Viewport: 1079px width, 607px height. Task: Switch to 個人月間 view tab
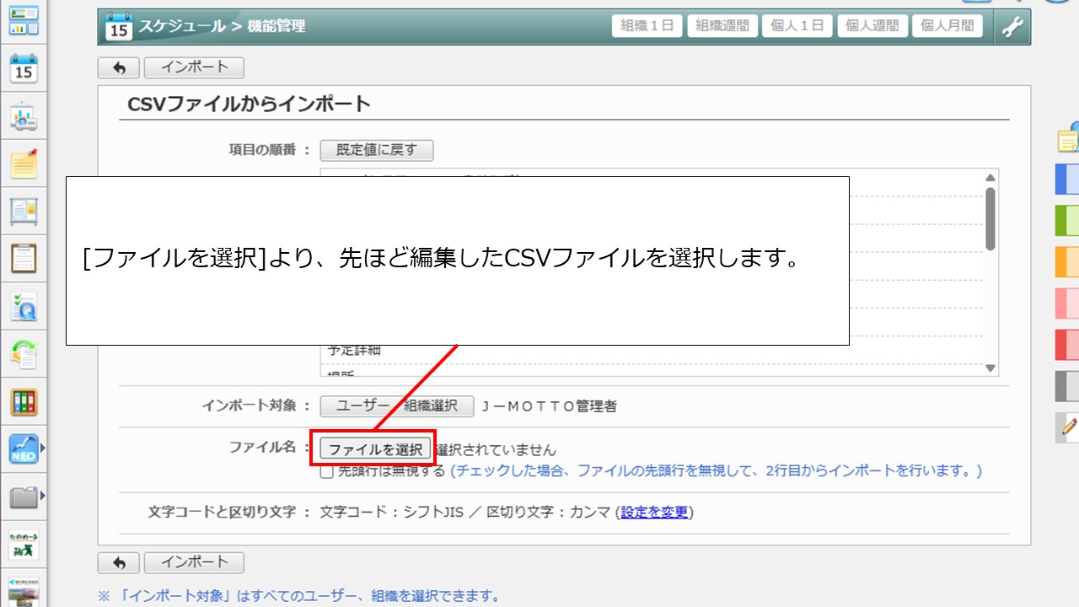(x=947, y=26)
